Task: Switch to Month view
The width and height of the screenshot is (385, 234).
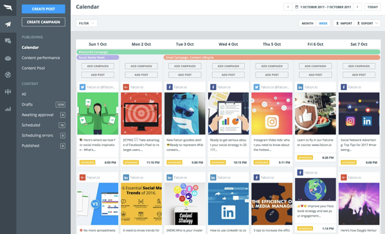Action: click(x=307, y=23)
